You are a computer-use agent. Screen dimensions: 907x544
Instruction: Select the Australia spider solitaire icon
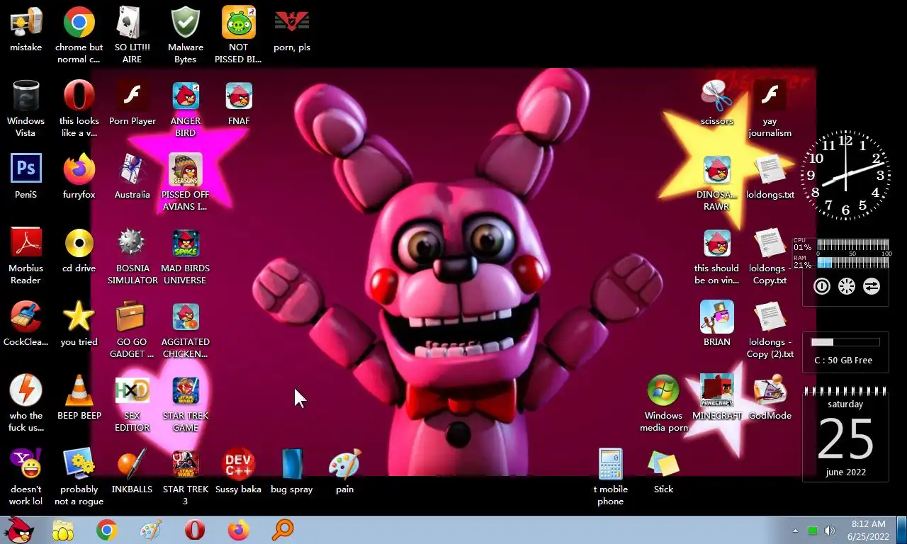(x=132, y=170)
